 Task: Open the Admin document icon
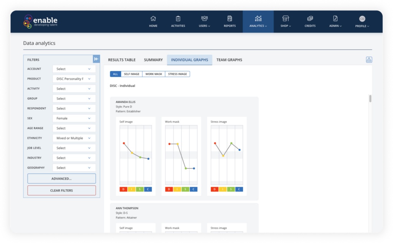coord(335,18)
